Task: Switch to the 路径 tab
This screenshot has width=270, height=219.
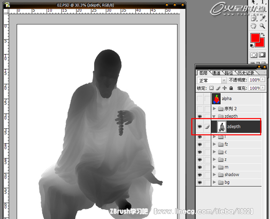Action: tap(229, 73)
